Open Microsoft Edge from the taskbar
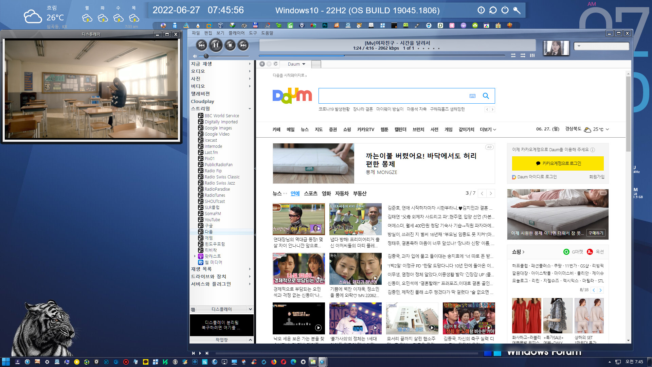This screenshot has width=652, height=367. (x=293, y=362)
